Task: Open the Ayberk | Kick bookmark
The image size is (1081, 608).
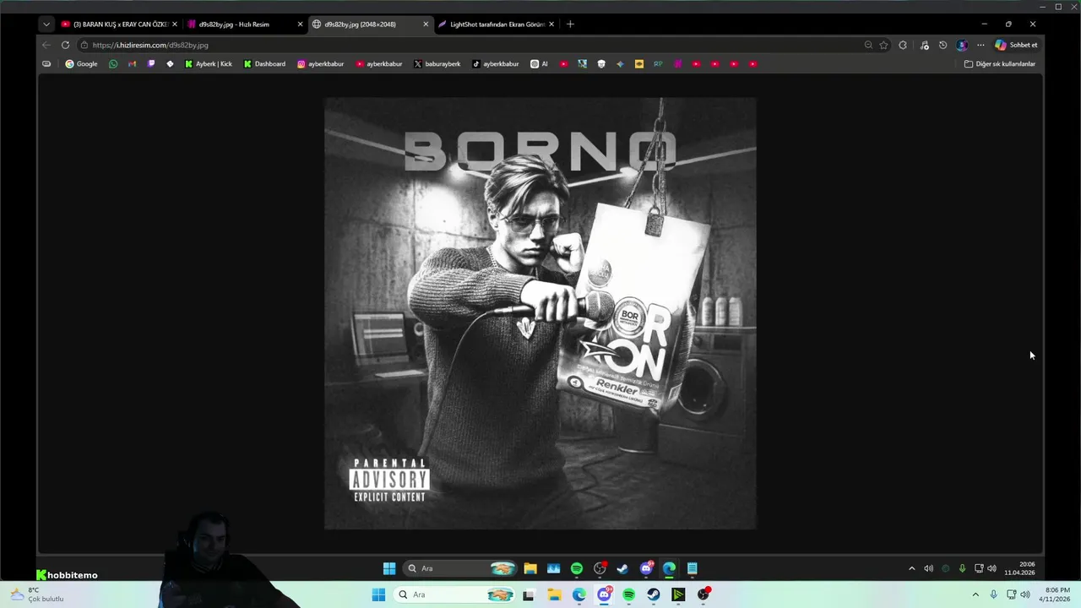Action: [209, 63]
